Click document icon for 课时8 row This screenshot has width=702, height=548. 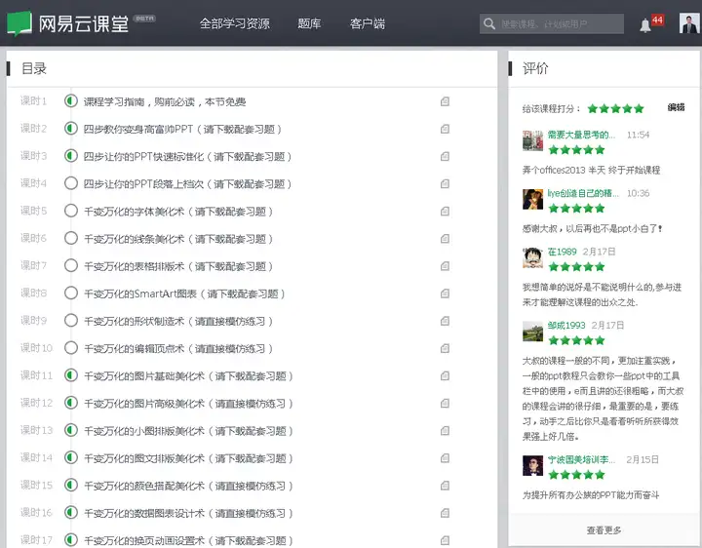(x=445, y=294)
